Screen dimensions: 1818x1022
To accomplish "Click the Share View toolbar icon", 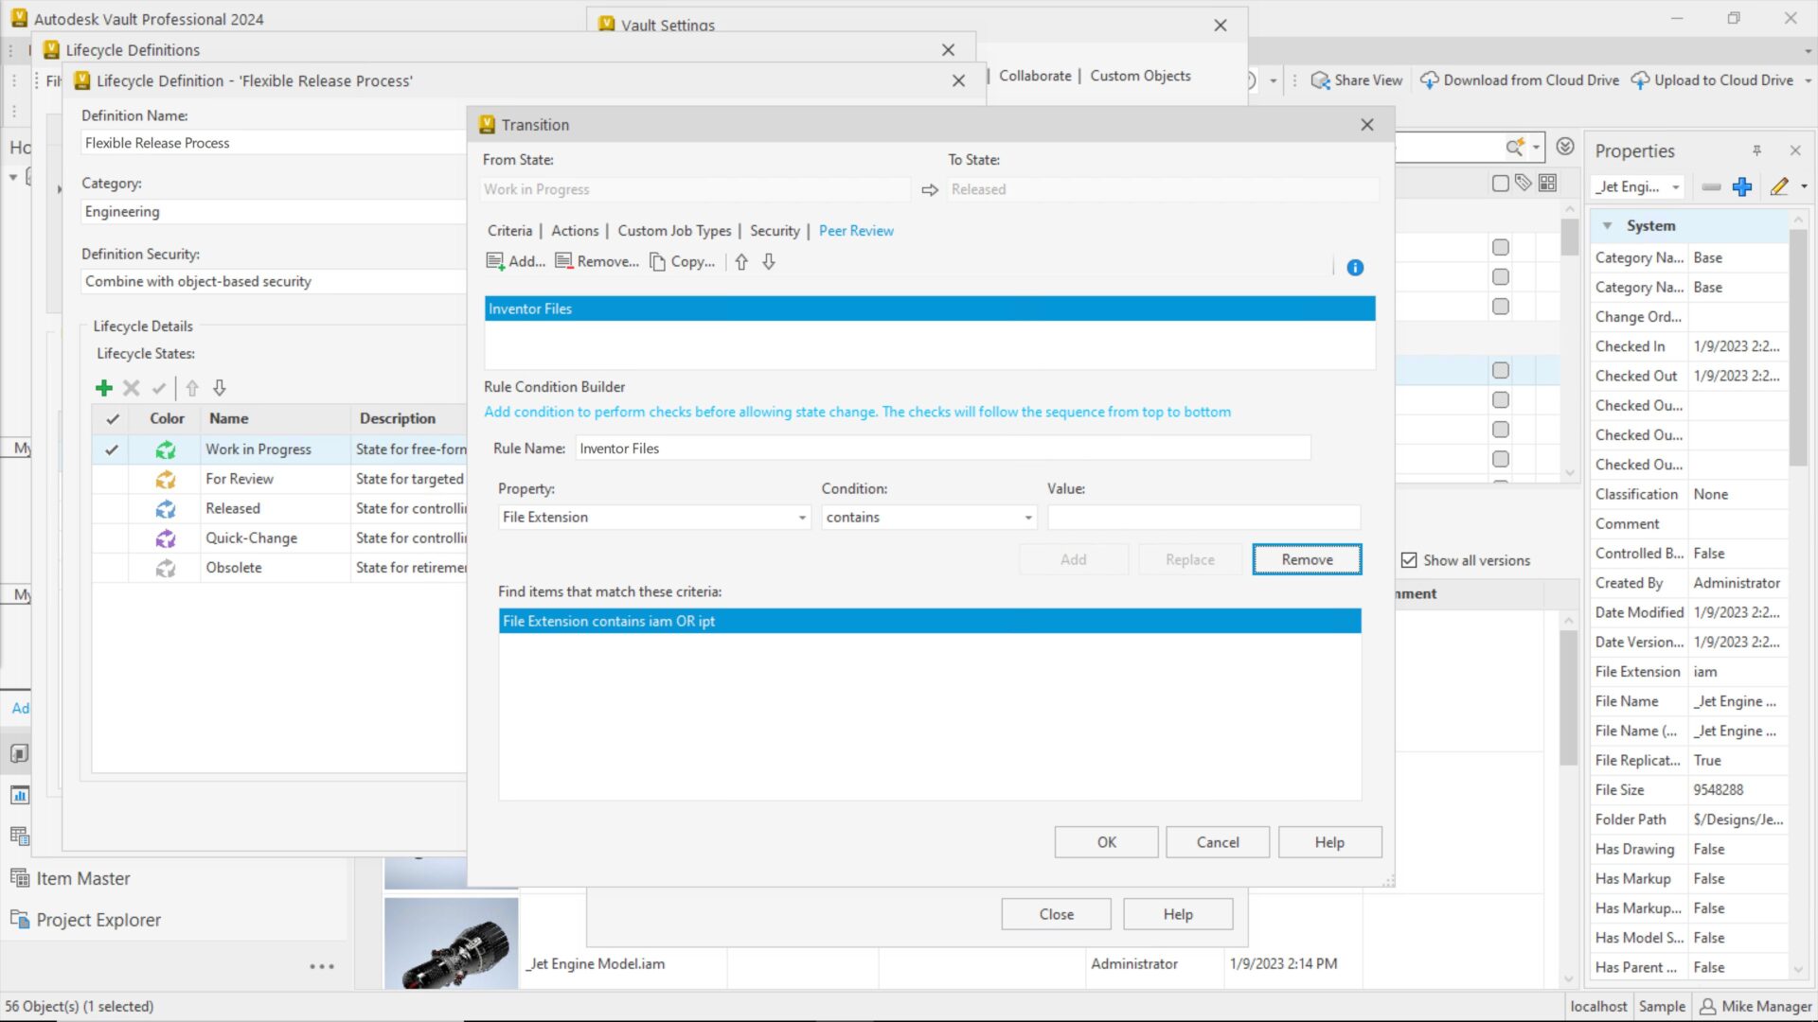I will click(x=1320, y=80).
